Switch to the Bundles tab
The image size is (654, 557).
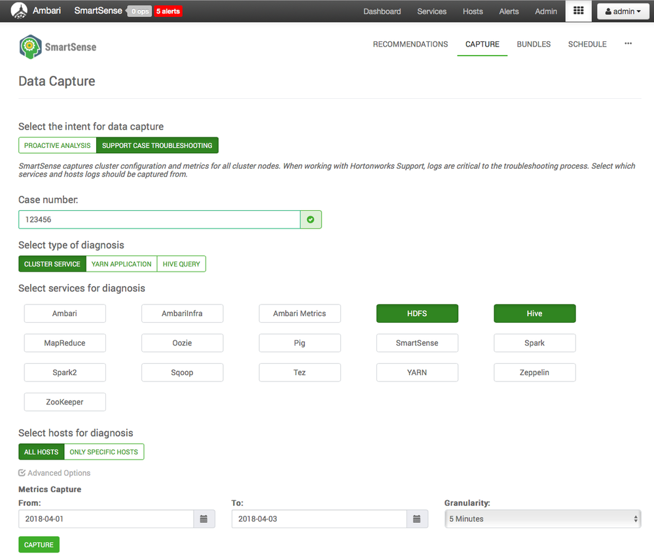pyautogui.click(x=534, y=45)
